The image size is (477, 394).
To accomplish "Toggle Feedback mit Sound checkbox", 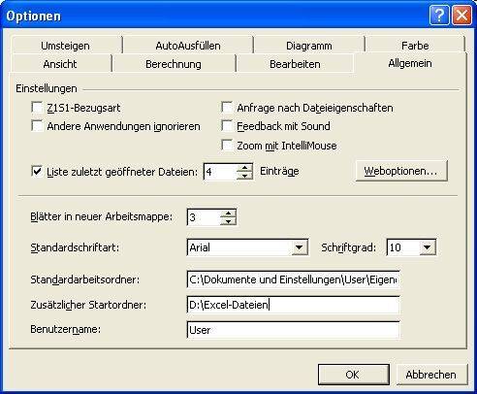I will [x=227, y=126].
